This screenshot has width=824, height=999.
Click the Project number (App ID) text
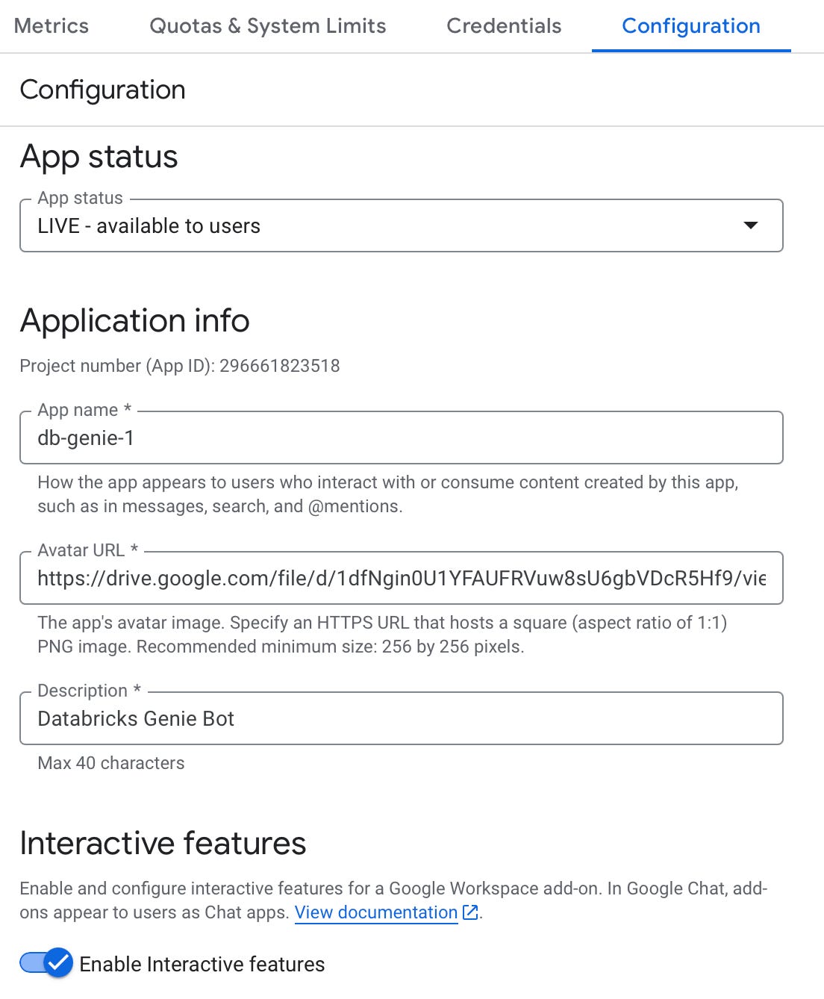180,366
